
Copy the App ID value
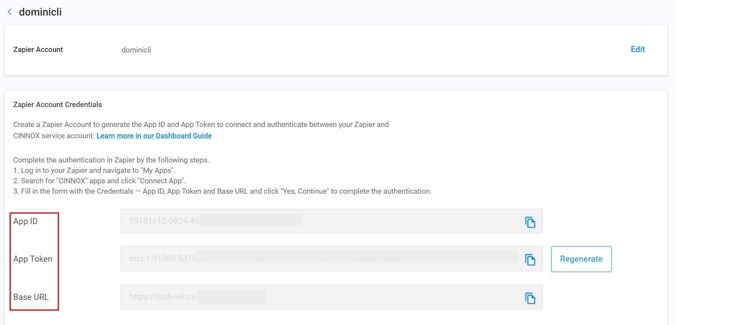[530, 222]
